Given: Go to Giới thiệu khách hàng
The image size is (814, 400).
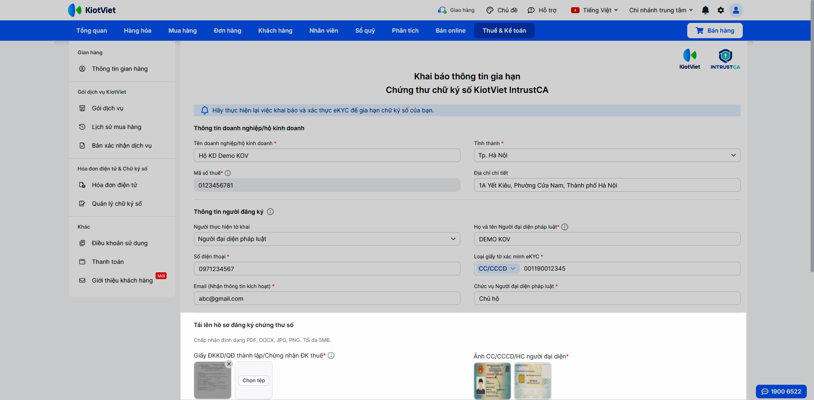Looking at the screenshot, I should (x=122, y=280).
